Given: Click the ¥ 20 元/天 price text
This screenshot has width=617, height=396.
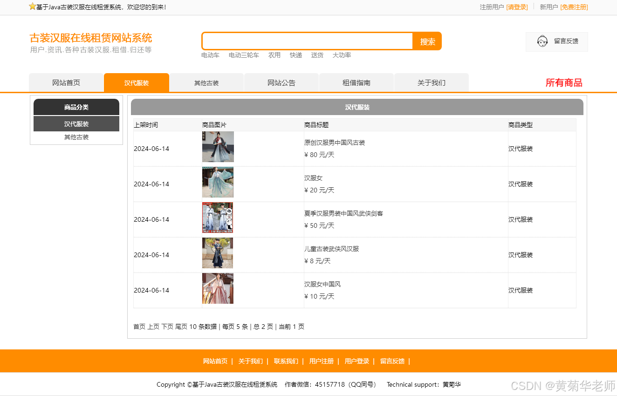Looking at the screenshot, I should (x=319, y=190).
